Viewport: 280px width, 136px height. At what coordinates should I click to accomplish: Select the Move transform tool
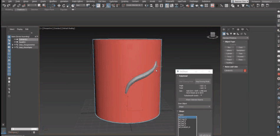[59, 6]
